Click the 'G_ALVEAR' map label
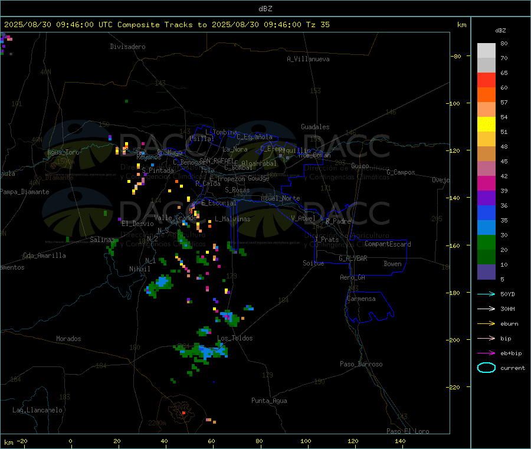The height and width of the screenshot is (449, 531). click(x=353, y=258)
